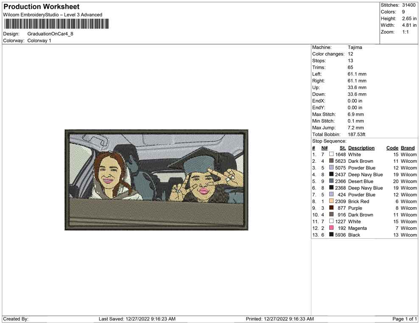Screen dimensions: 420x323
Task: Click the Powder Blue chip in stop row 3
Action: [x=331, y=168]
